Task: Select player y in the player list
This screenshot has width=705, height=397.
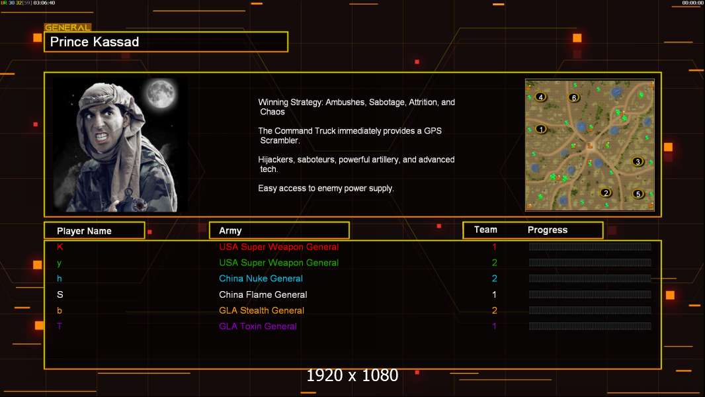Action: tap(60, 263)
